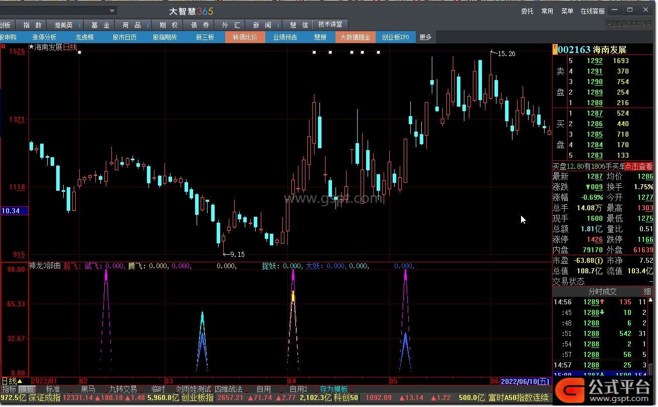This screenshot has width=658, height=407.
Task: Open the 常用 menu
Action: pyautogui.click(x=547, y=11)
